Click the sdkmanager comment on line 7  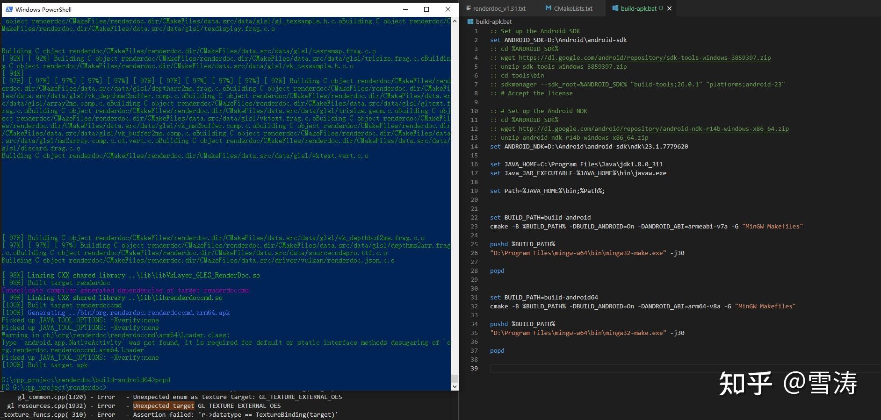[637, 85]
